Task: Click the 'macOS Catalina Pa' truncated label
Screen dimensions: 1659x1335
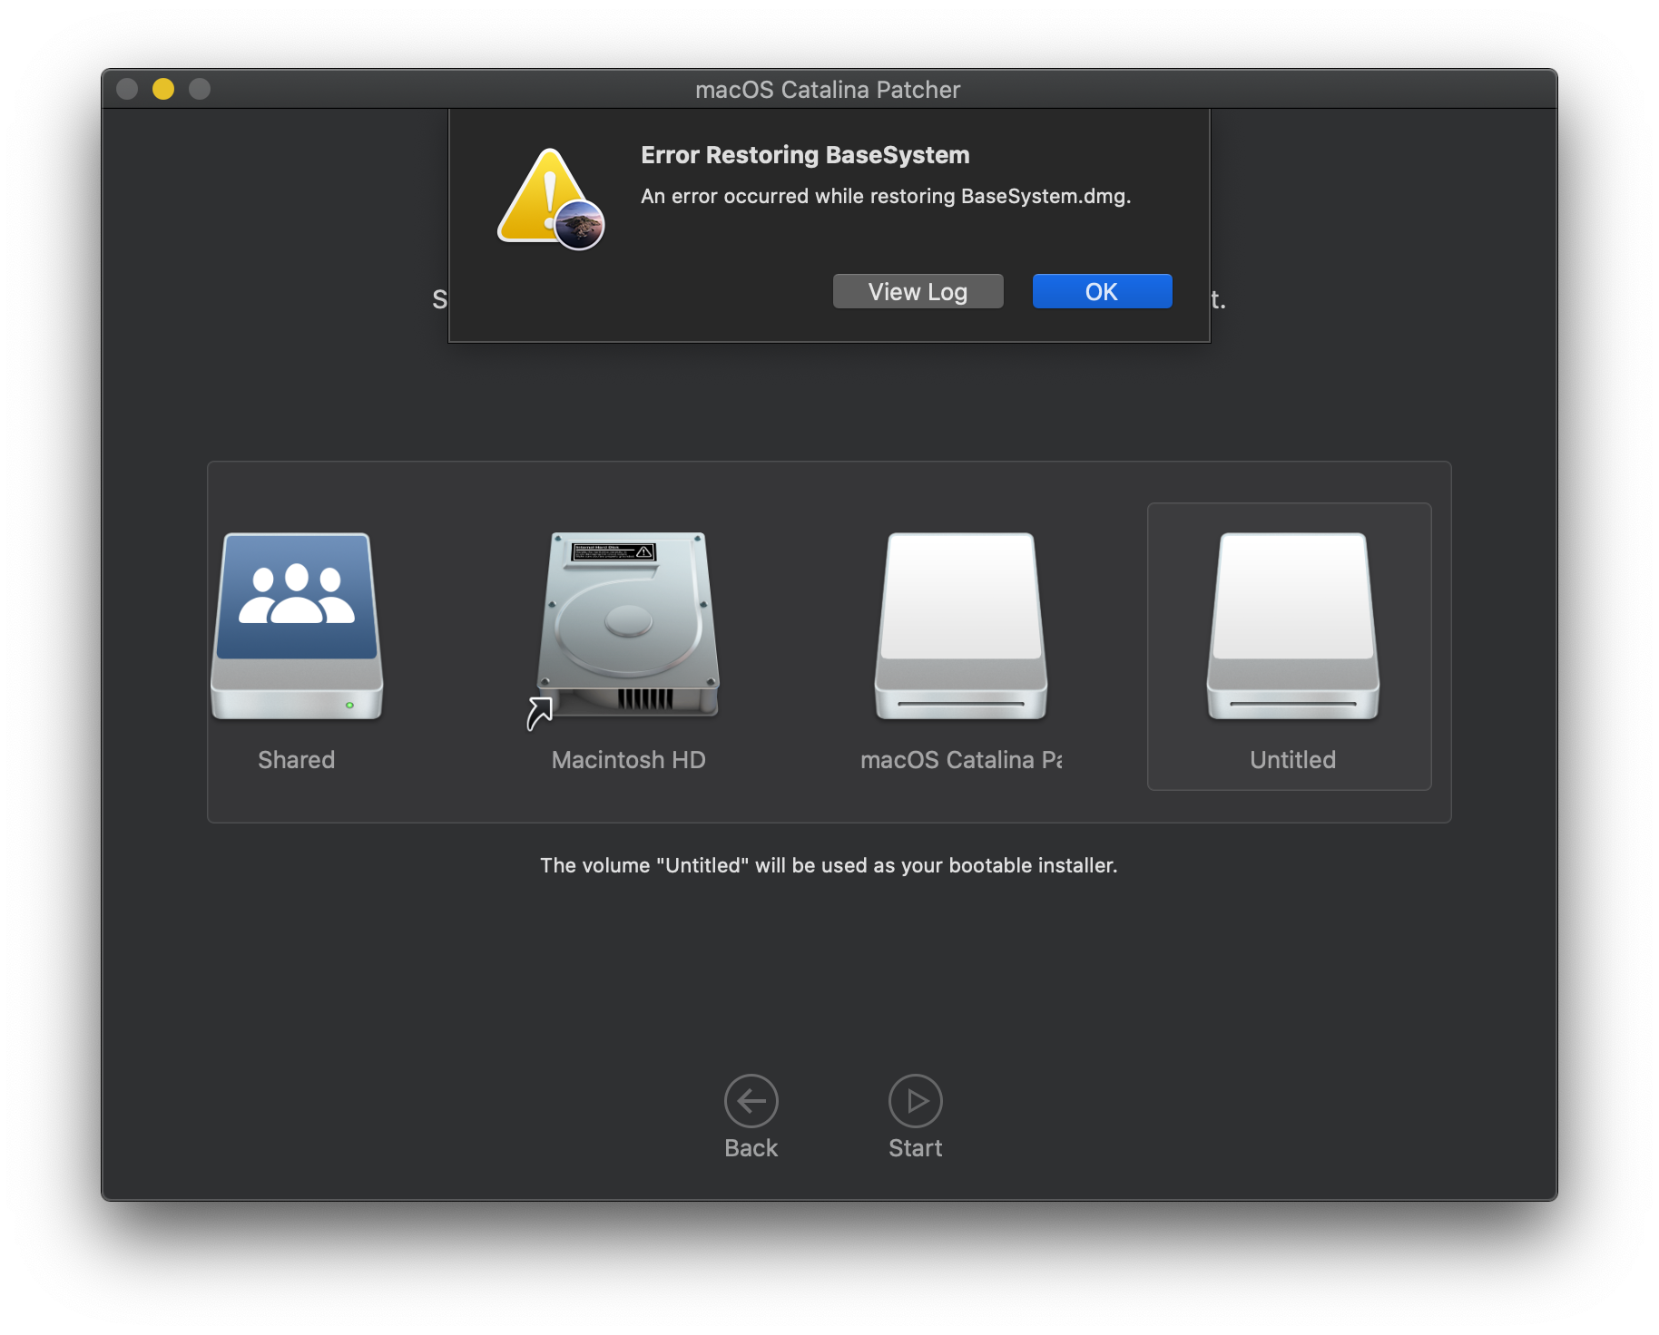Action: coord(961,759)
